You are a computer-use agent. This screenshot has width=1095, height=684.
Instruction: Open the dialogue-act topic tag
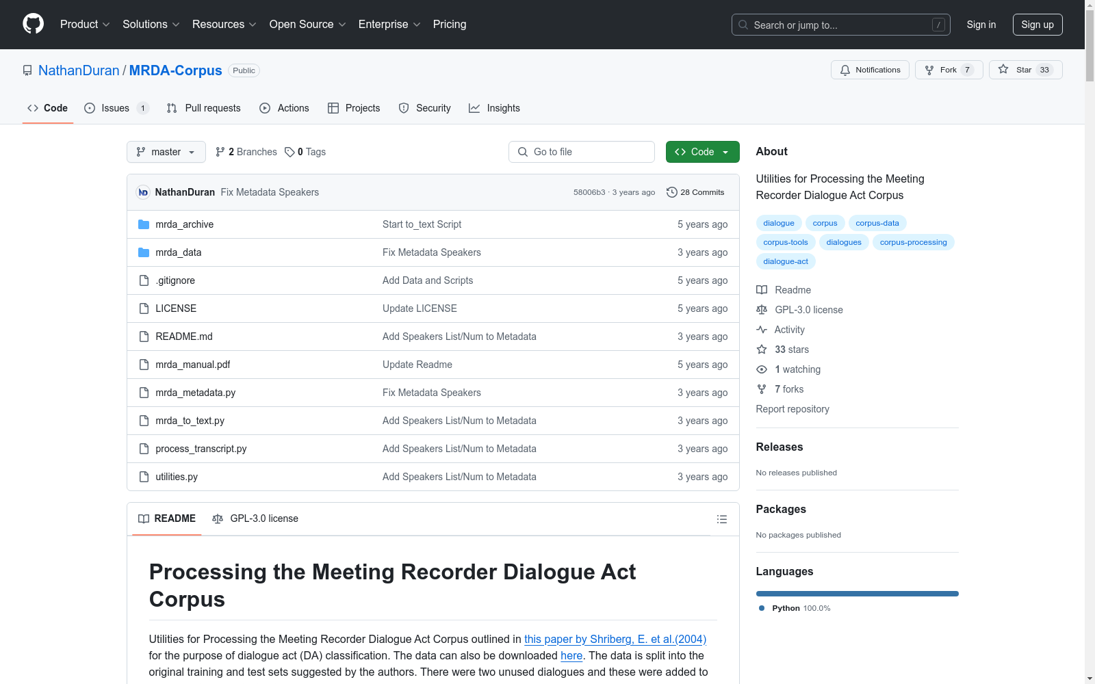tap(786, 261)
